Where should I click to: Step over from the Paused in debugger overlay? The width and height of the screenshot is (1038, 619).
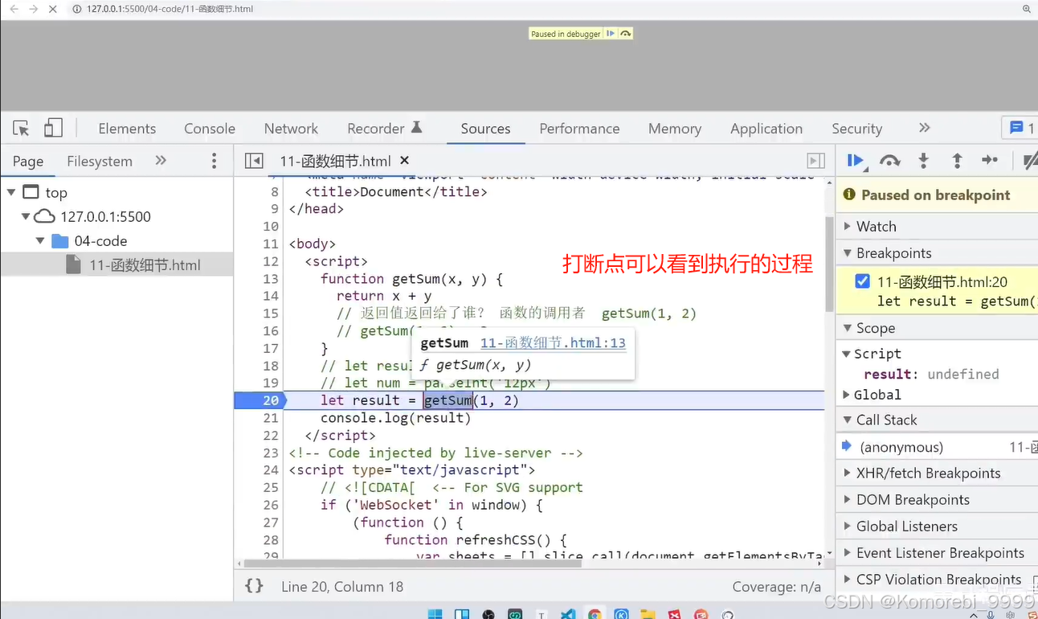pos(625,34)
